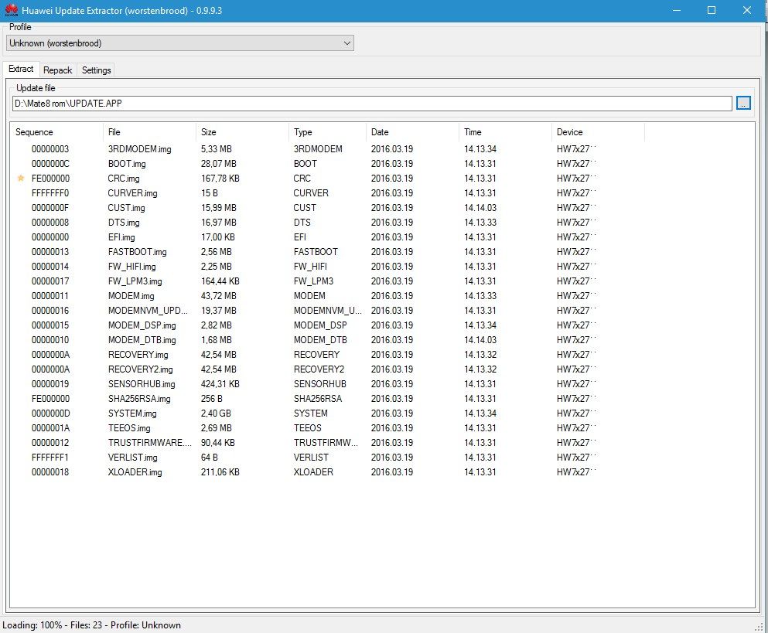Image resolution: width=768 pixels, height=633 pixels.
Task: Select the MODEM_DTB.img file
Action: 142,340
